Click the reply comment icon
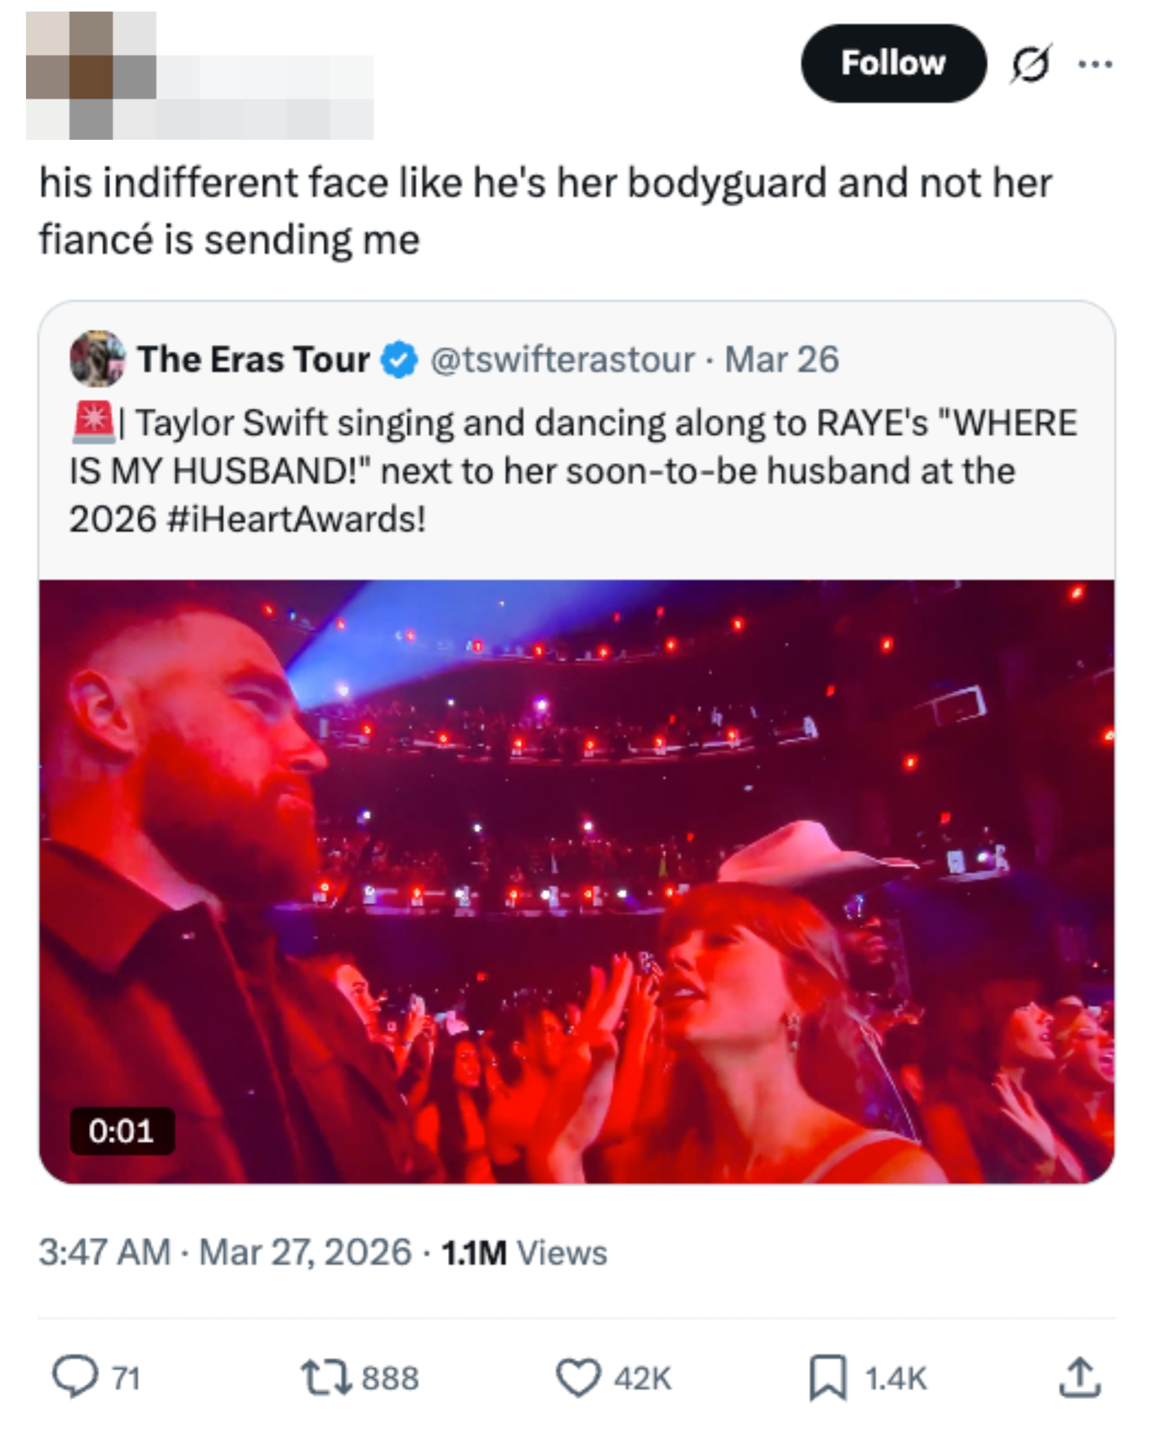Image resolution: width=1155 pixels, height=1431 pixels. pyautogui.click(x=75, y=1377)
